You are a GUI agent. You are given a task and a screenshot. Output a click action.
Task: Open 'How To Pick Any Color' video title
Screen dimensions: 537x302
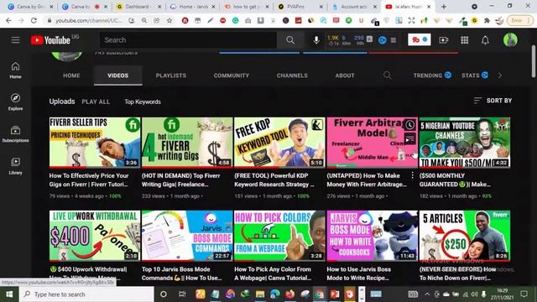(273, 273)
